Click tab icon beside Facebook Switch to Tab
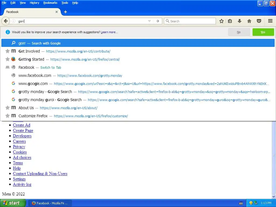The width and height of the screenshot is (276, 207). coord(7,67)
